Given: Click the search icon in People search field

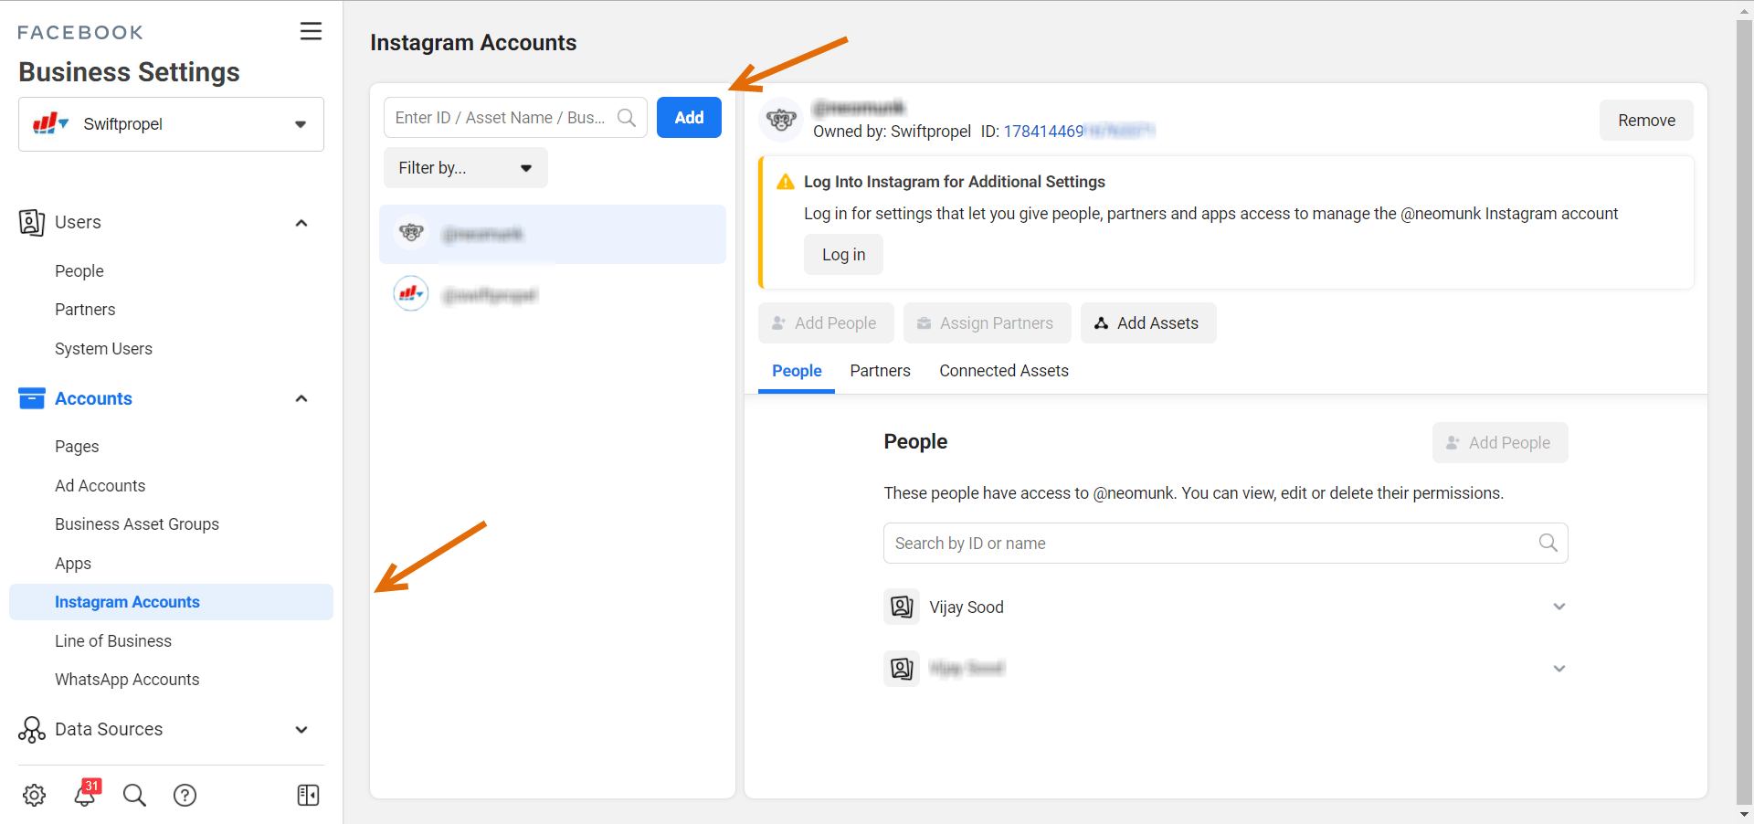Looking at the screenshot, I should [1548, 543].
